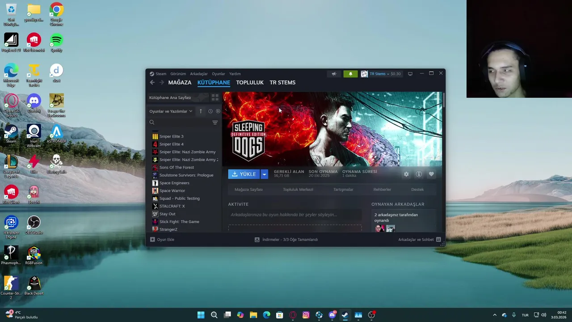The height and width of the screenshot is (322, 572).
Task: Filter by recent activity clock icon
Action: click(210, 111)
